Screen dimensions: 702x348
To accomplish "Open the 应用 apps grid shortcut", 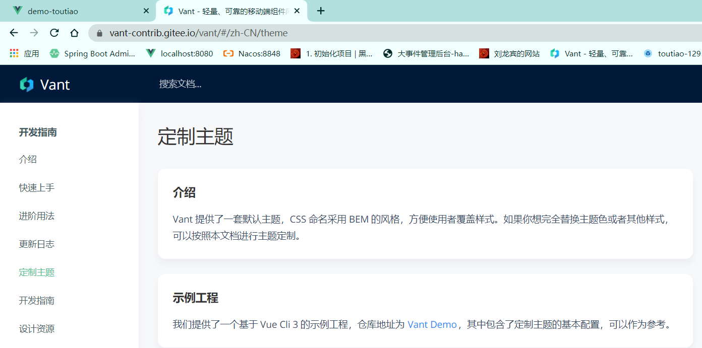I will [x=24, y=53].
